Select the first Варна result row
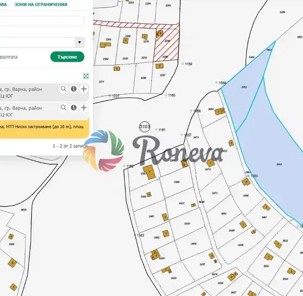303x296 pixels. coord(44,93)
